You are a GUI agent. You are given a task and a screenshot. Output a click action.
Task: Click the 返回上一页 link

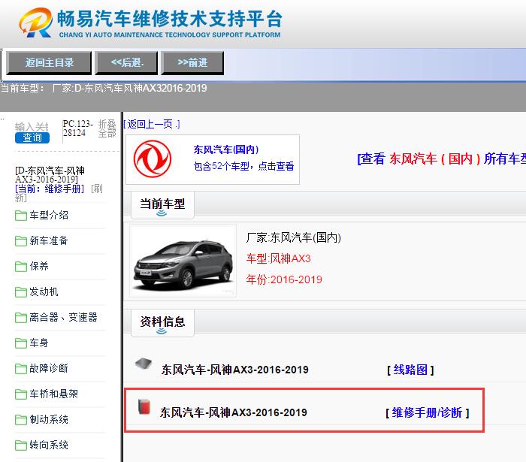click(x=151, y=125)
